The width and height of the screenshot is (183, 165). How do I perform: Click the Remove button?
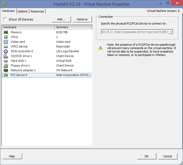(x=82, y=19)
